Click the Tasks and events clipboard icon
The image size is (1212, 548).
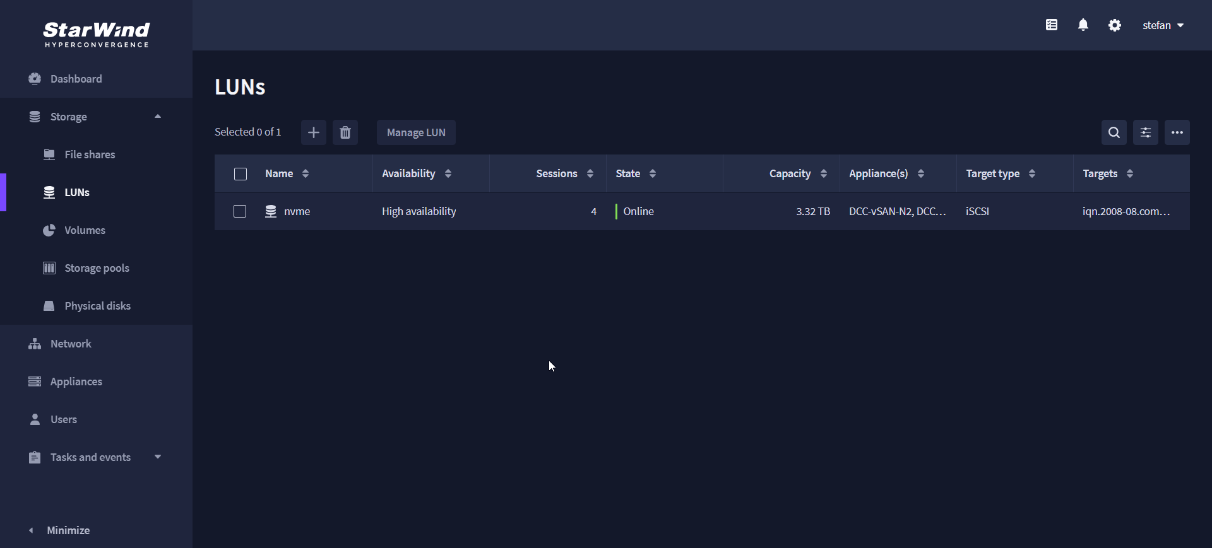(x=35, y=457)
